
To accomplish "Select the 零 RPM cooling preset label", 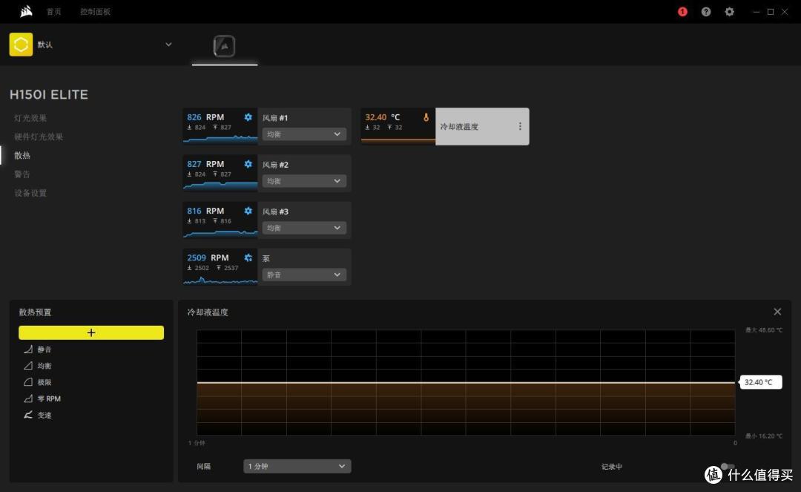I will (x=49, y=398).
